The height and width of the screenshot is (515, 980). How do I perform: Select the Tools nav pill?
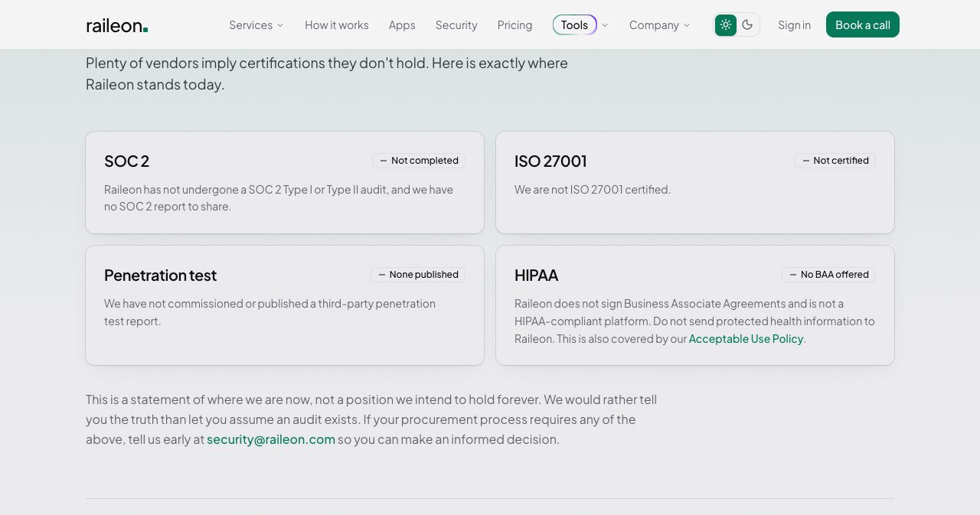tap(575, 25)
